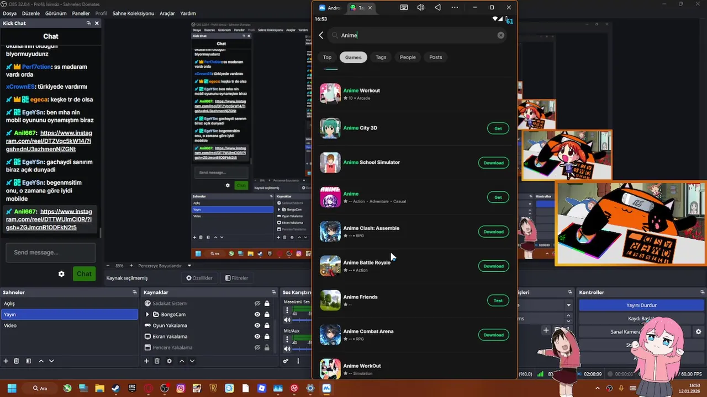Open preview scale dropdown next to Pencereye Boyutlandır
This screenshot has height=397, width=707.
click(189, 266)
